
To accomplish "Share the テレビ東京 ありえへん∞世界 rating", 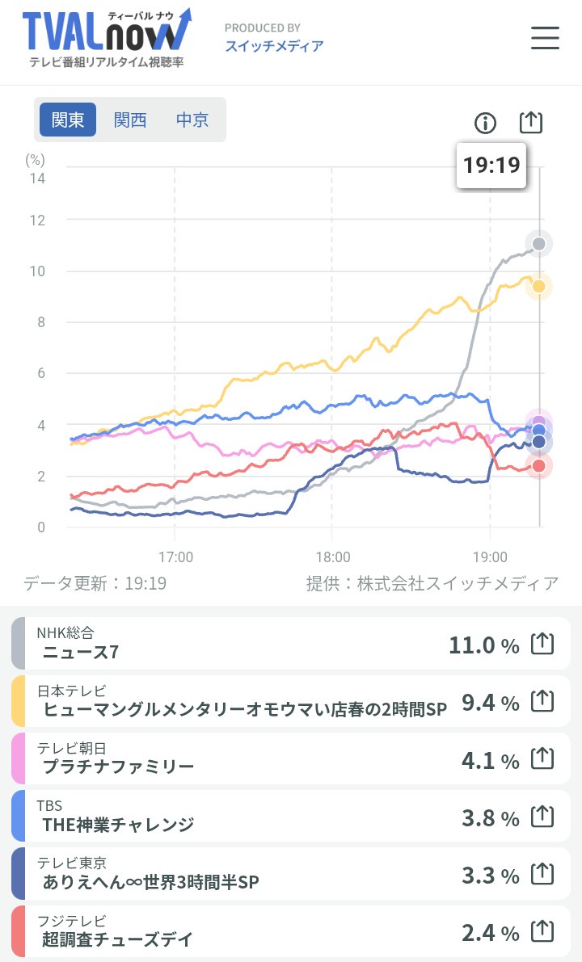I will [542, 875].
